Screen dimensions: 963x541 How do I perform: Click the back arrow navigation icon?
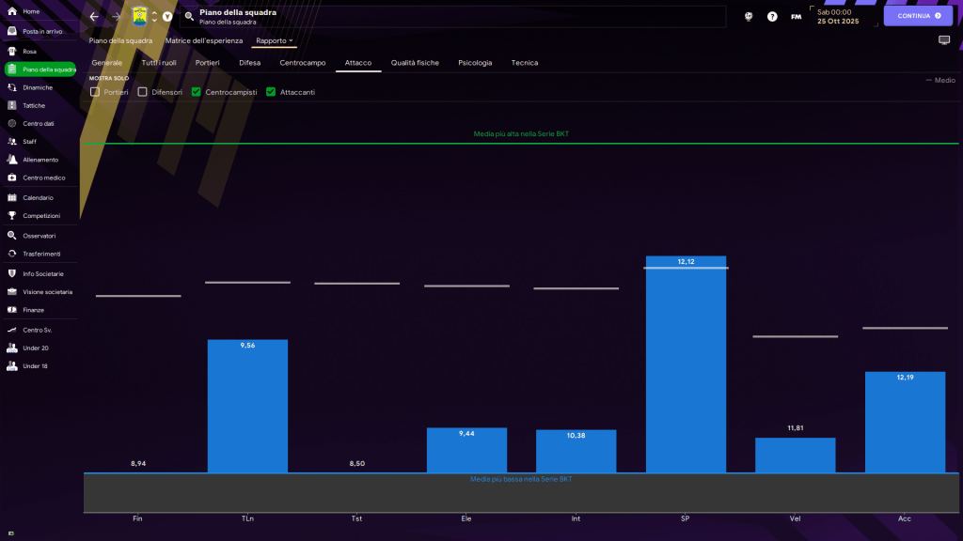[94, 17]
